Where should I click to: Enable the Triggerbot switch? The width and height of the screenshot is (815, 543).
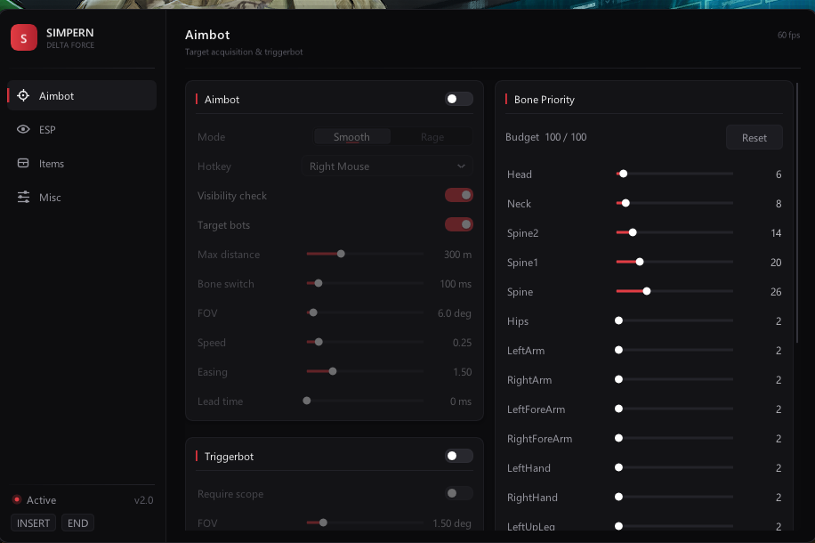click(x=459, y=456)
